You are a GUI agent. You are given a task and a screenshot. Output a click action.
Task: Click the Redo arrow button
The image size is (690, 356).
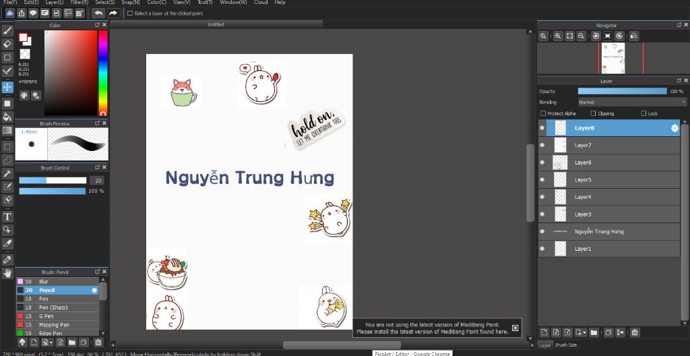coord(113,13)
